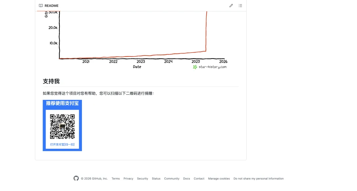Click Manage cookies in the footer
Image resolution: width=357 pixels, height=191 pixels.
pos(219,178)
